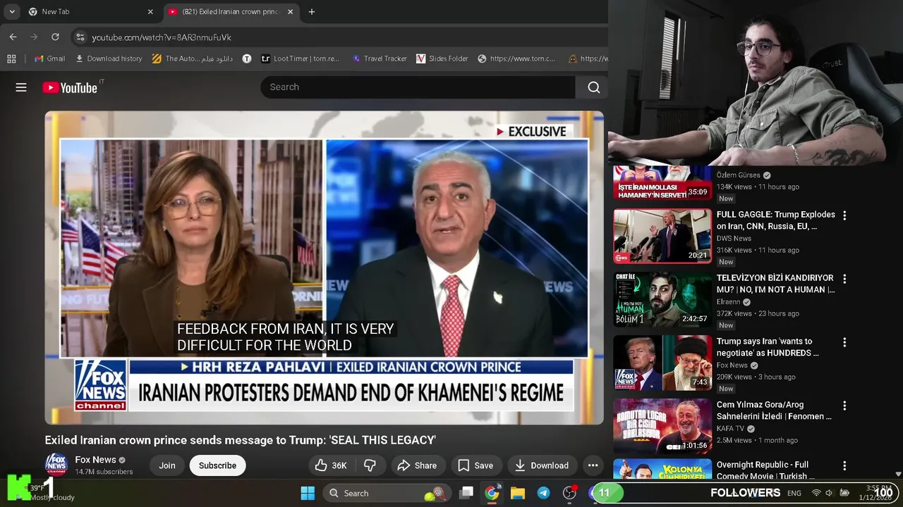The image size is (903, 507).
Task: Open the Fox News channel name link
Action: tap(95, 460)
